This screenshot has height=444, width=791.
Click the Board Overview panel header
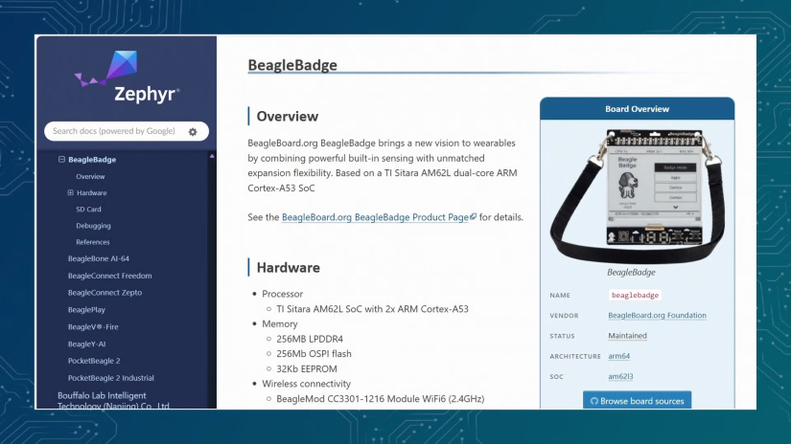coord(638,109)
